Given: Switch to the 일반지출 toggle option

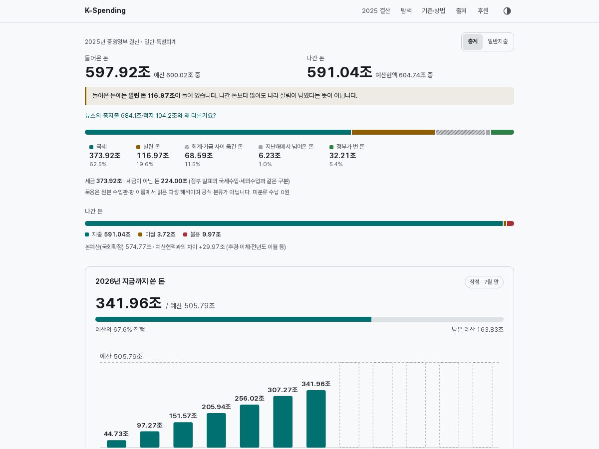Looking at the screenshot, I should [498, 42].
